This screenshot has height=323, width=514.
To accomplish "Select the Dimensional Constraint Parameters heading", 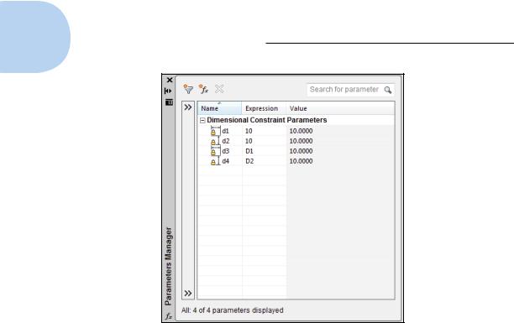I will pyautogui.click(x=266, y=120).
